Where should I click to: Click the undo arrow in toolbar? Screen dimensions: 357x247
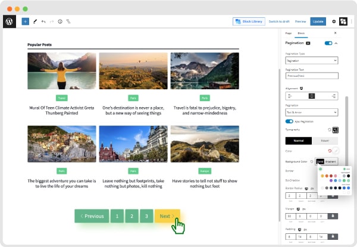pos(43,21)
